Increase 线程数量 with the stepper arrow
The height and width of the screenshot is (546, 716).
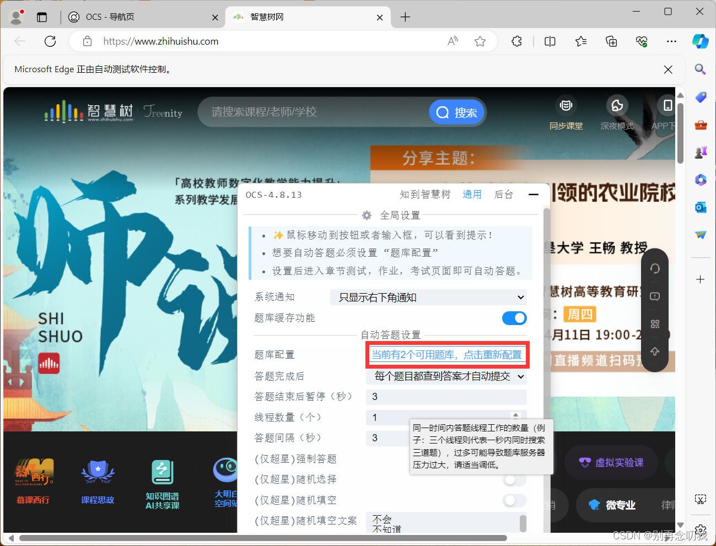[516, 414]
